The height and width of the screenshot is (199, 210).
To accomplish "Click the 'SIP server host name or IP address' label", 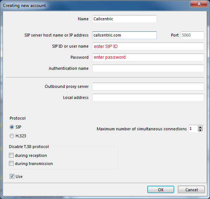I will (x=56, y=35).
